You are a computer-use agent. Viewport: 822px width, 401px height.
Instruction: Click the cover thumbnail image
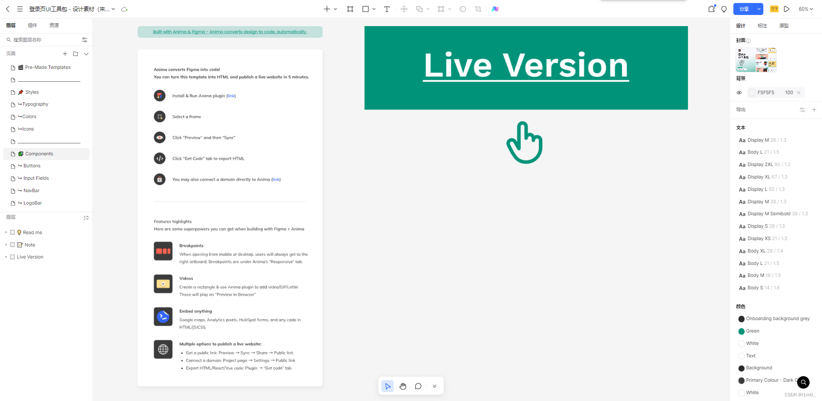(756, 60)
